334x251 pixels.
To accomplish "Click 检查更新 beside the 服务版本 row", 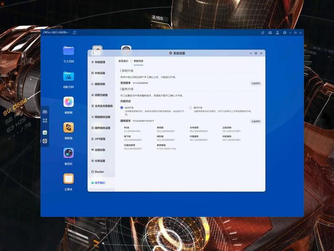I will point(256,121).
